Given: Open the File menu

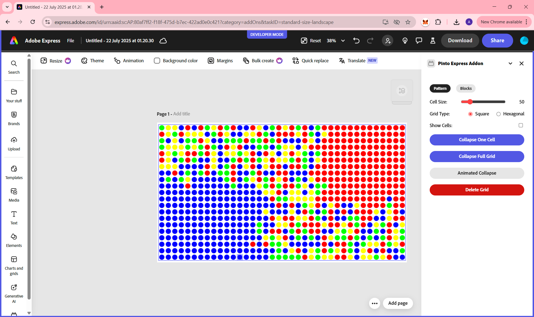Looking at the screenshot, I should (x=70, y=41).
